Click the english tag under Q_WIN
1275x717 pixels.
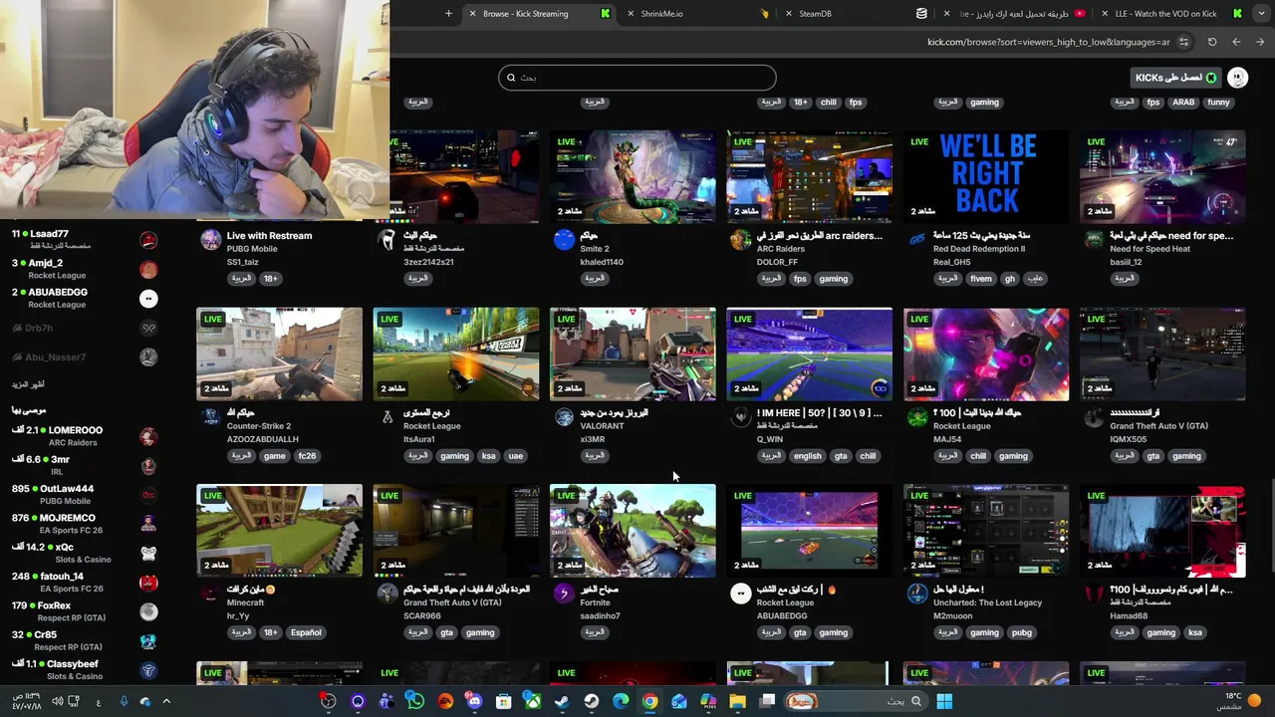click(808, 456)
